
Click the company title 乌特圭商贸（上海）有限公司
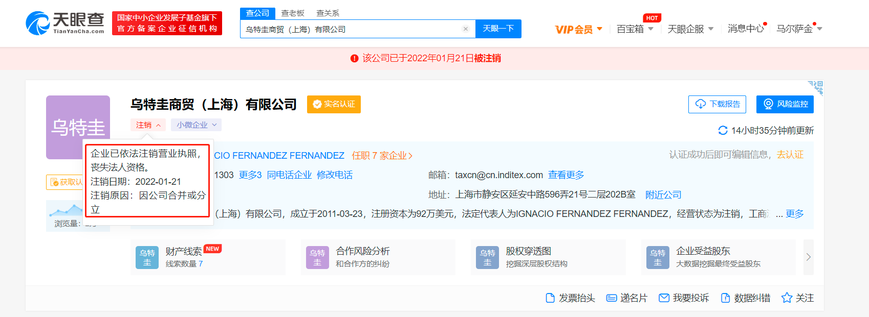click(x=213, y=104)
